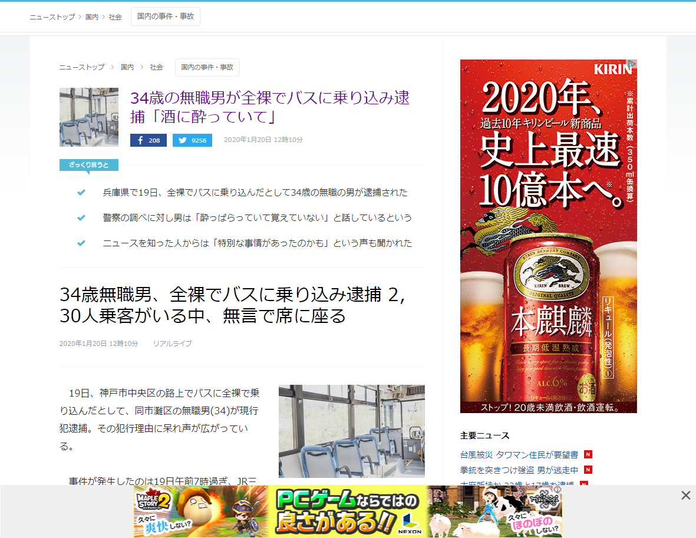Click 国内の事件・事故 tag in top bar
696x538 pixels.
[x=166, y=16]
